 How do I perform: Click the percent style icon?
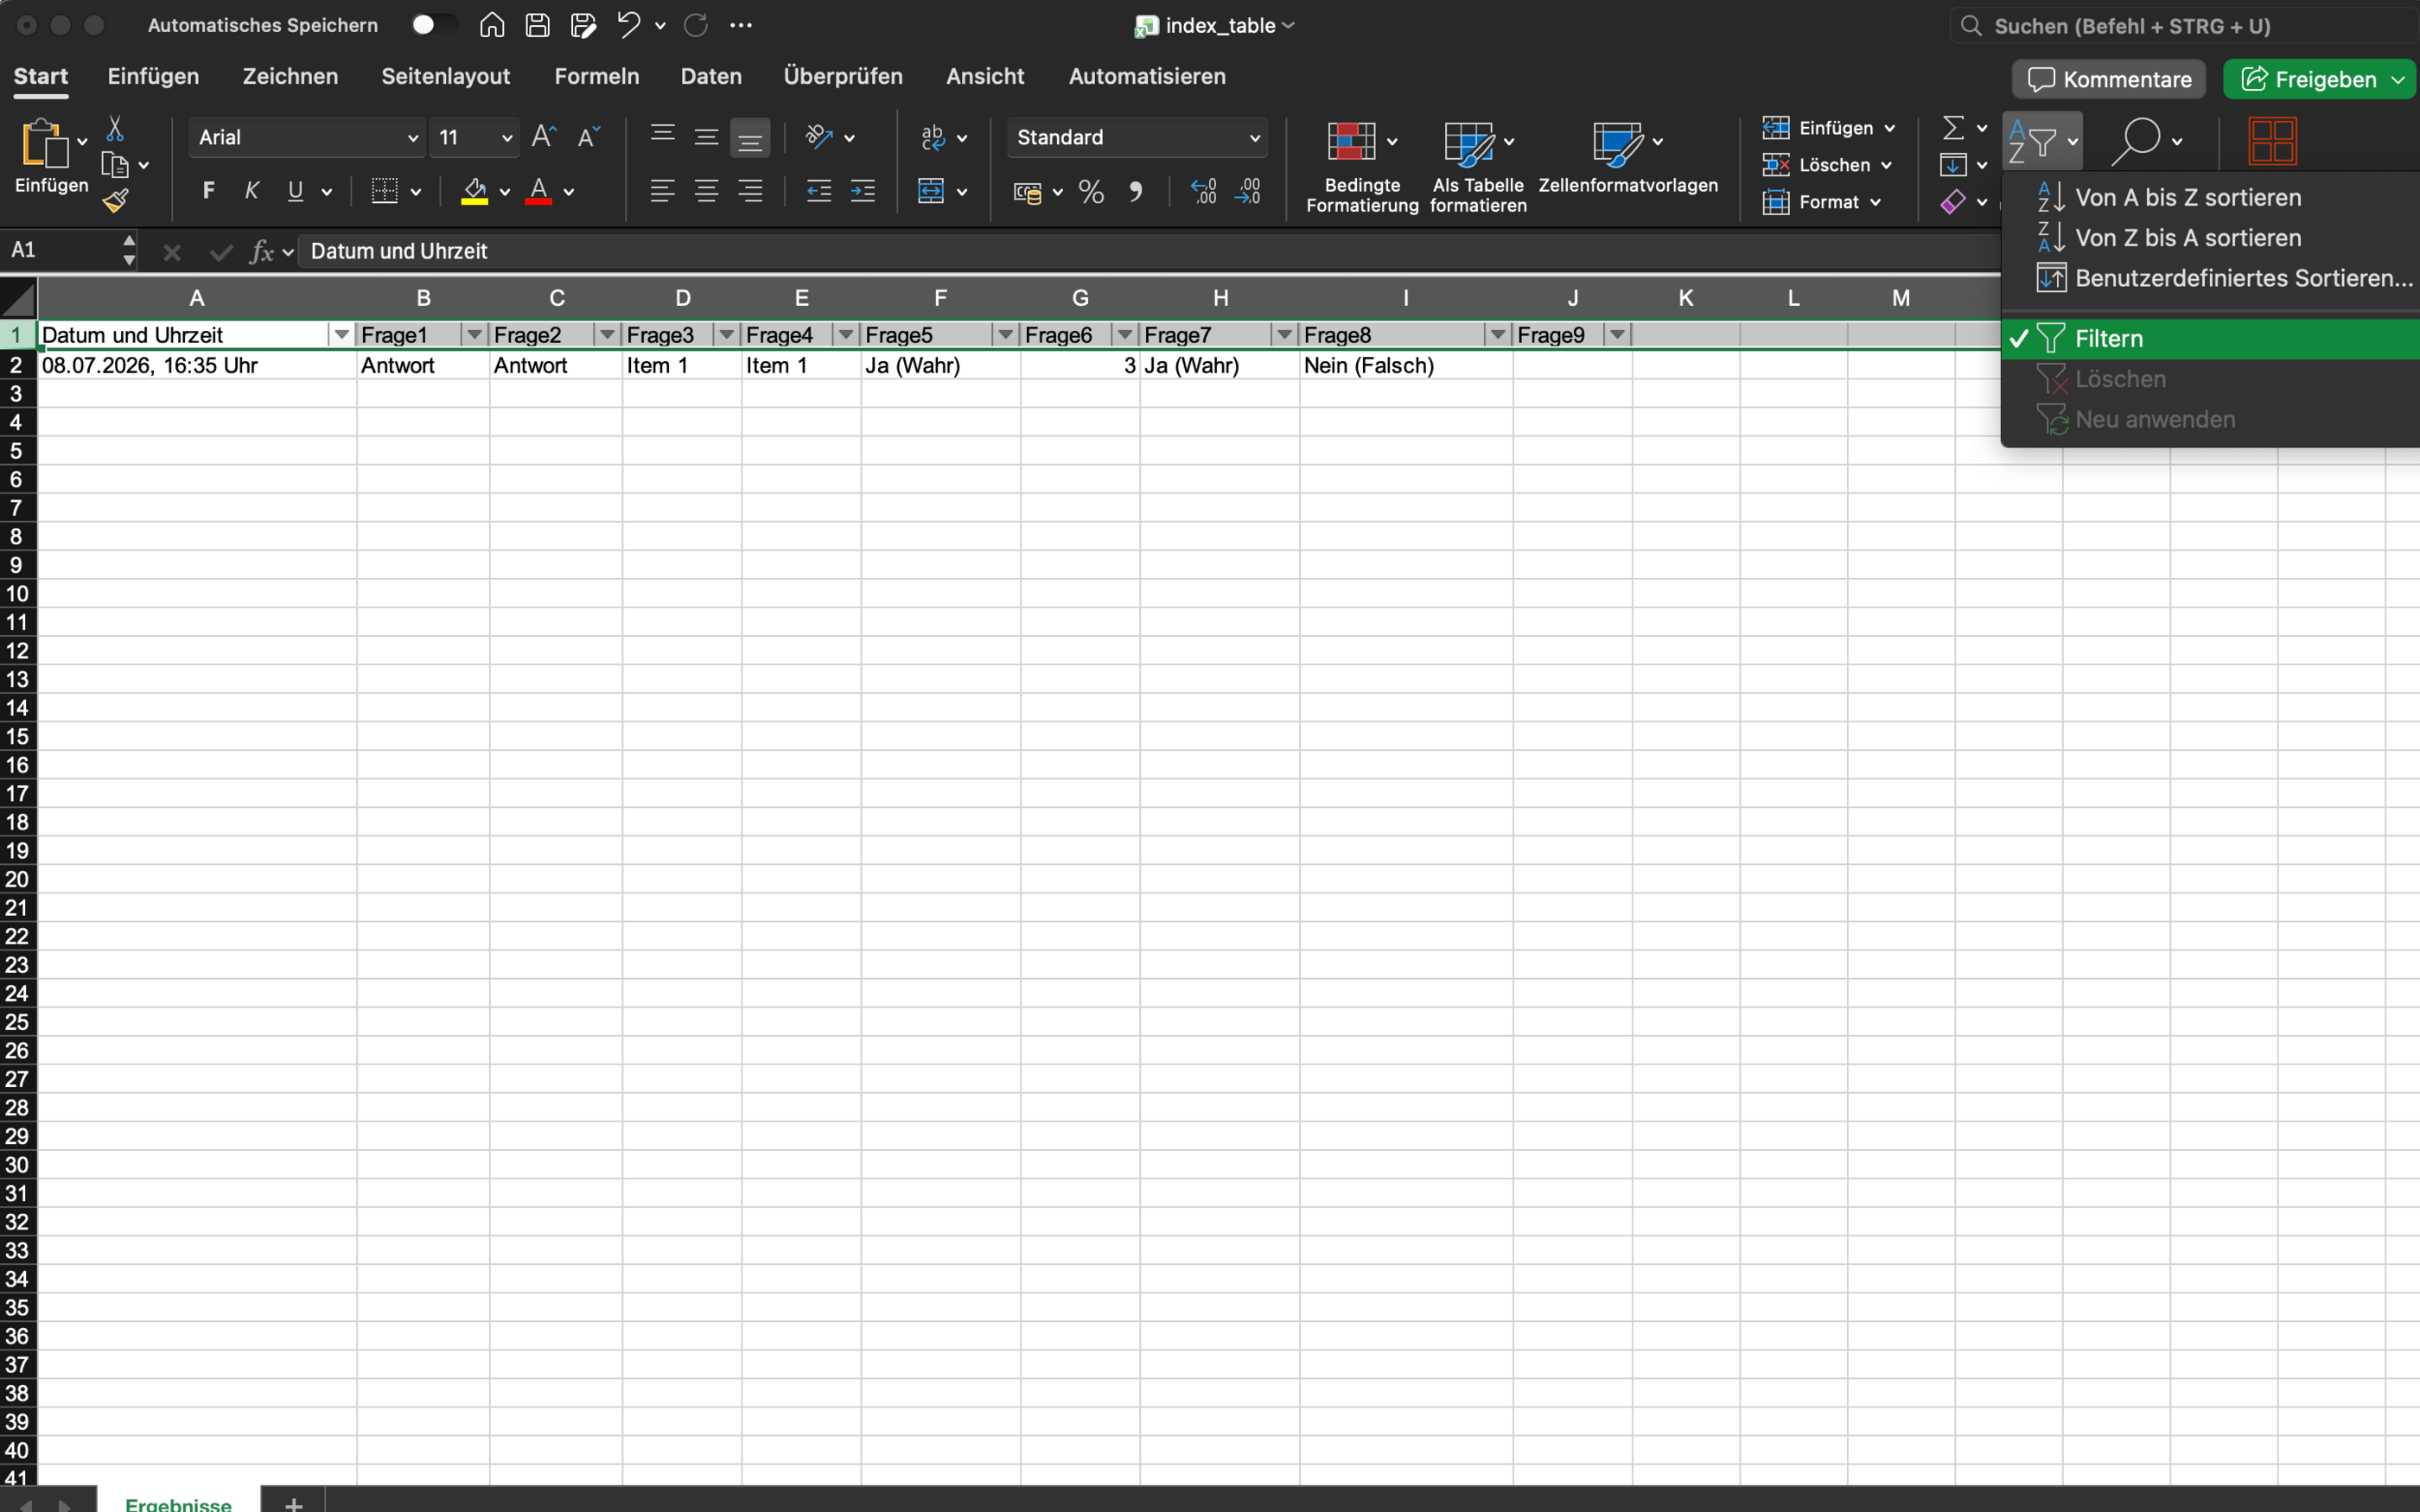(1091, 191)
